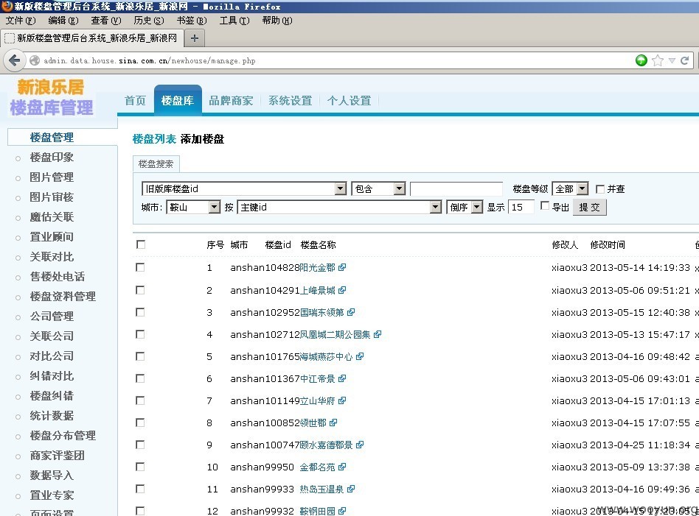Open external link icon for 领世郡
This screenshot has width=699, height=516.
(x=333, y=423)
